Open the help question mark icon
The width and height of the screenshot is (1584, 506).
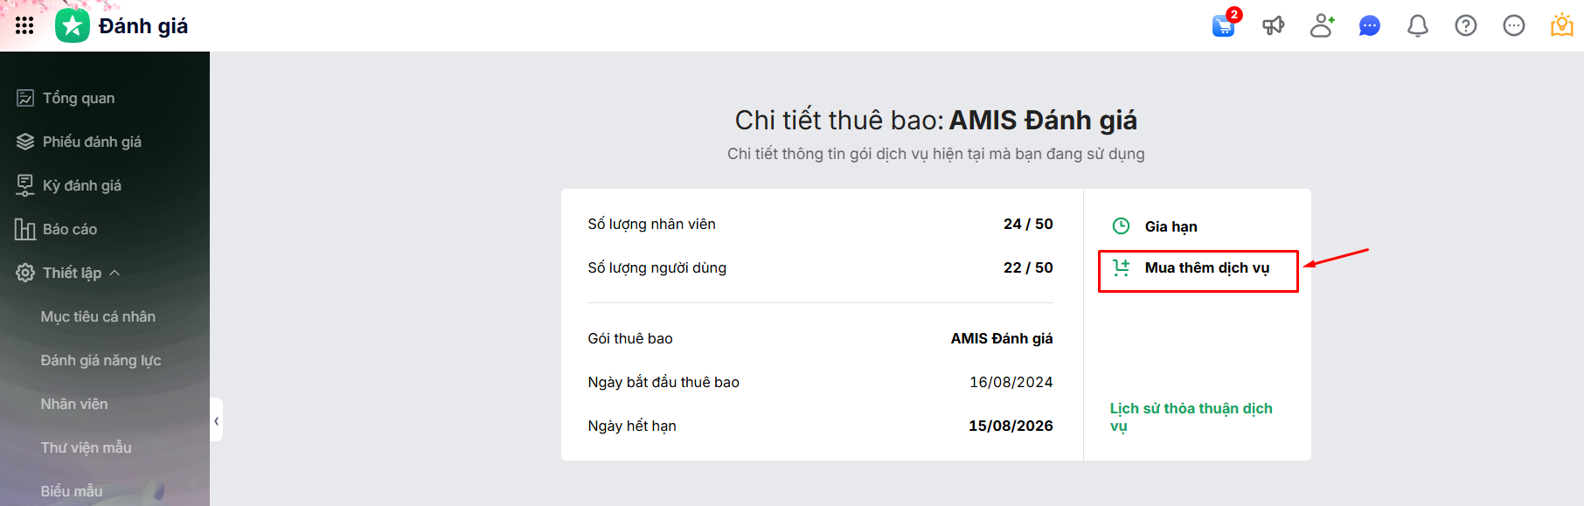pos(1466,25)
